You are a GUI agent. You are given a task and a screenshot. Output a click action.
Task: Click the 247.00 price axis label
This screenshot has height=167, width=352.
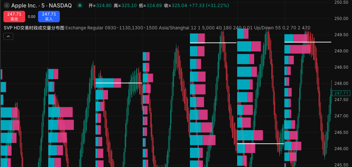[341, 116]
